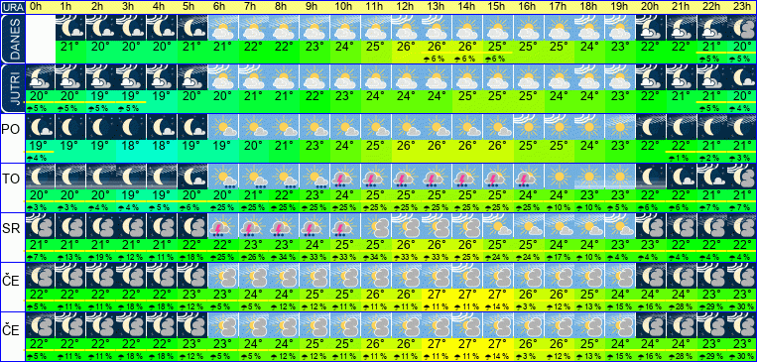
Task: Click the PO 9h sunny icon
Action: tap(315, 127)
